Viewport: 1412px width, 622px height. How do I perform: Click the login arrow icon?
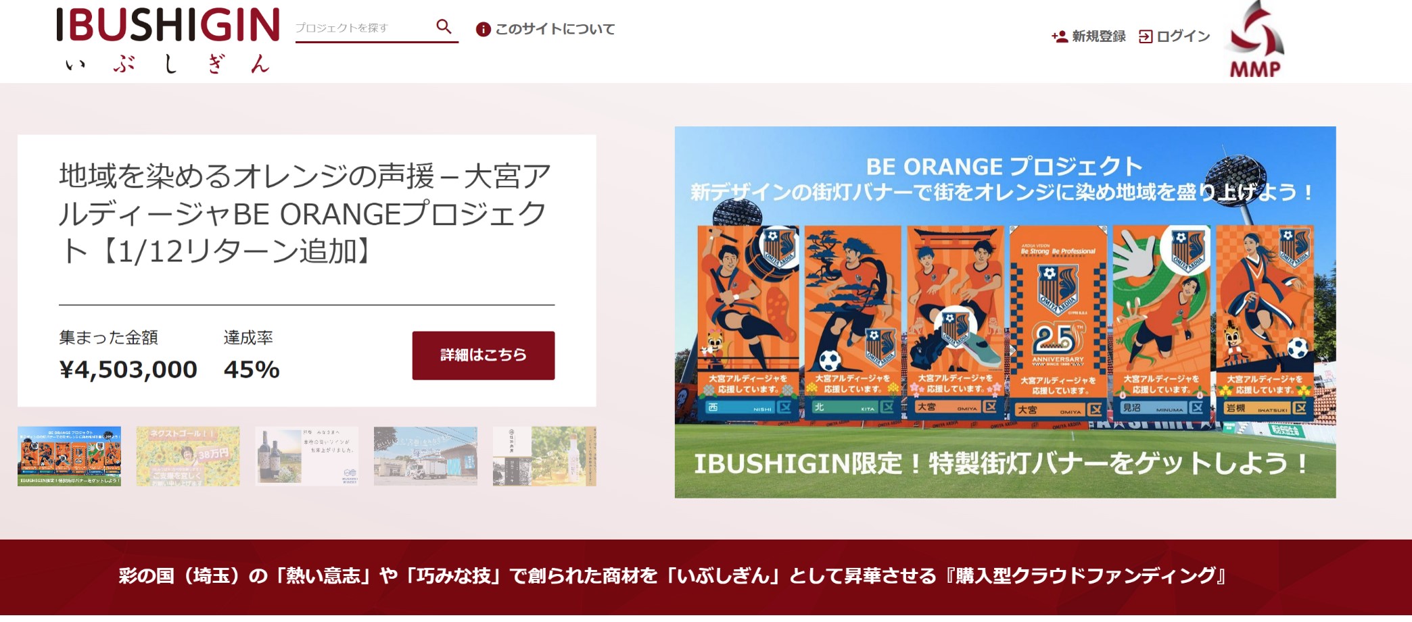click(1146, 36)
